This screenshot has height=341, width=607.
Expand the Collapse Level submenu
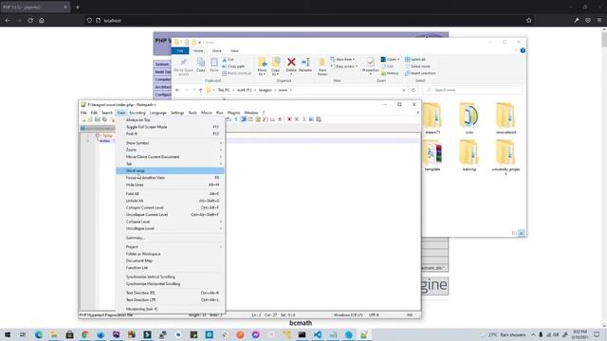point(170,222)
